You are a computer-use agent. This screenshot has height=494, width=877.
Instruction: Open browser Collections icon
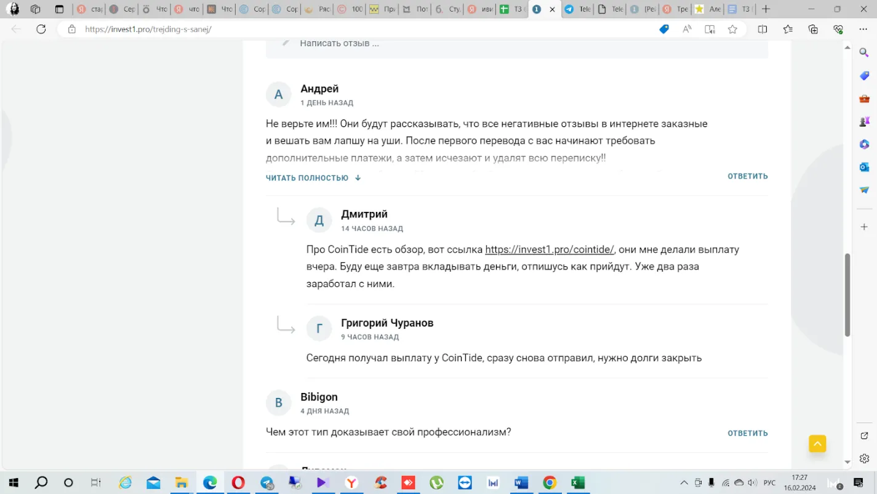(x=813, y=29)
